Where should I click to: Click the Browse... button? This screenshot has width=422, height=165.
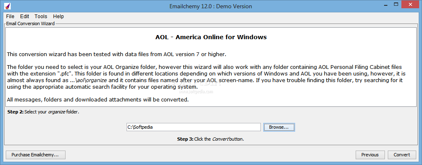279,127
